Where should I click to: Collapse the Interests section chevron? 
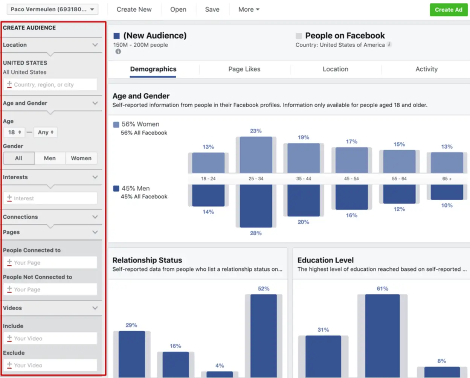pyautogui.click(x=95, y=177)
